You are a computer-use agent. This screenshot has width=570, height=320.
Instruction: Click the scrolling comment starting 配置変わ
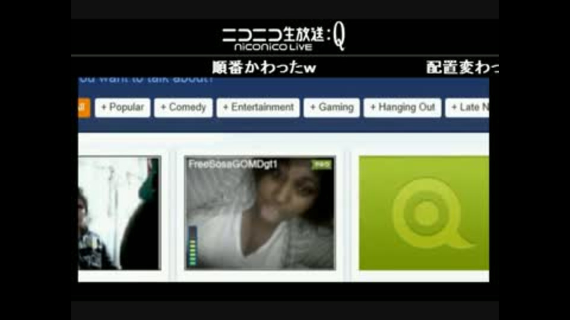point(462,68)
